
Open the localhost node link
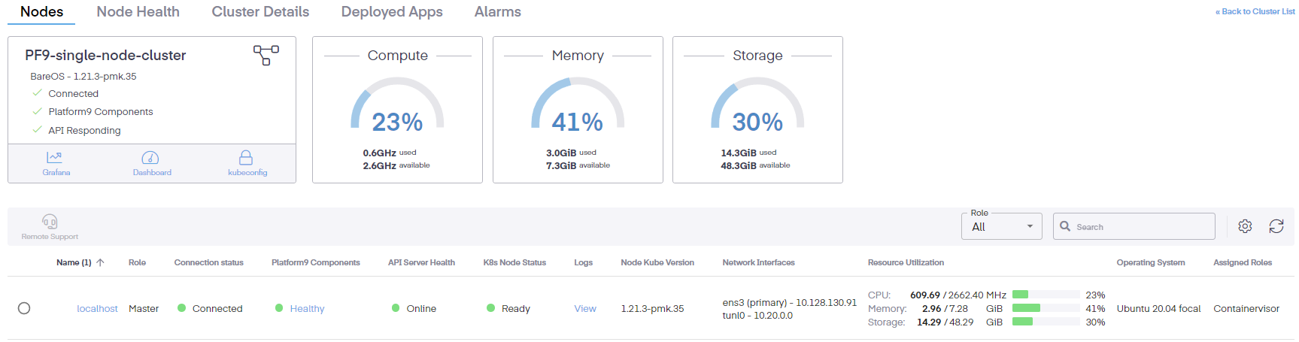[x=97, y=309]
